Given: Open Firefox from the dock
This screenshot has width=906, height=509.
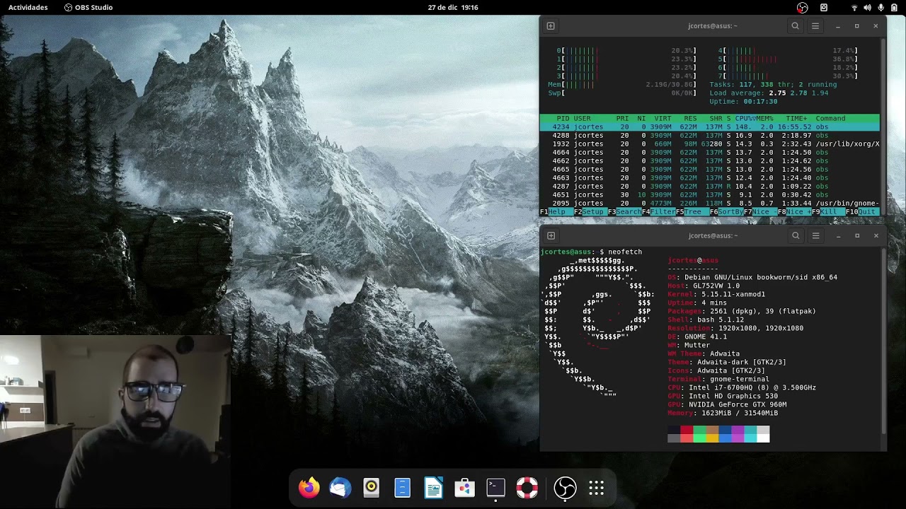Looking at the screenshot, I should click(x=309, y=488).
